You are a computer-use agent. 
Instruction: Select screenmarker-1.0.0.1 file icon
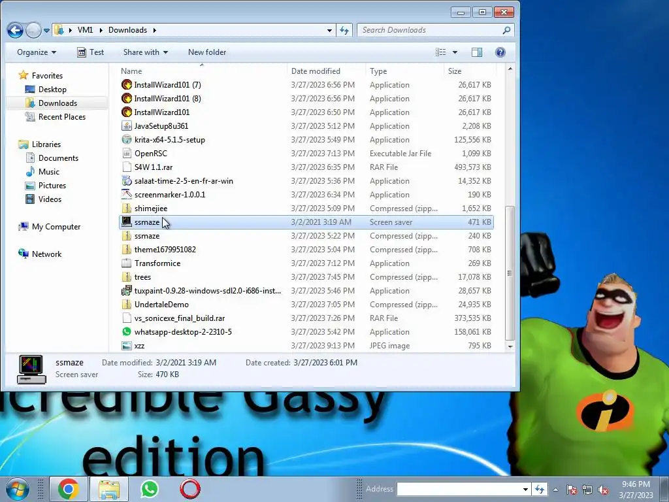click(x=127, y=194)
